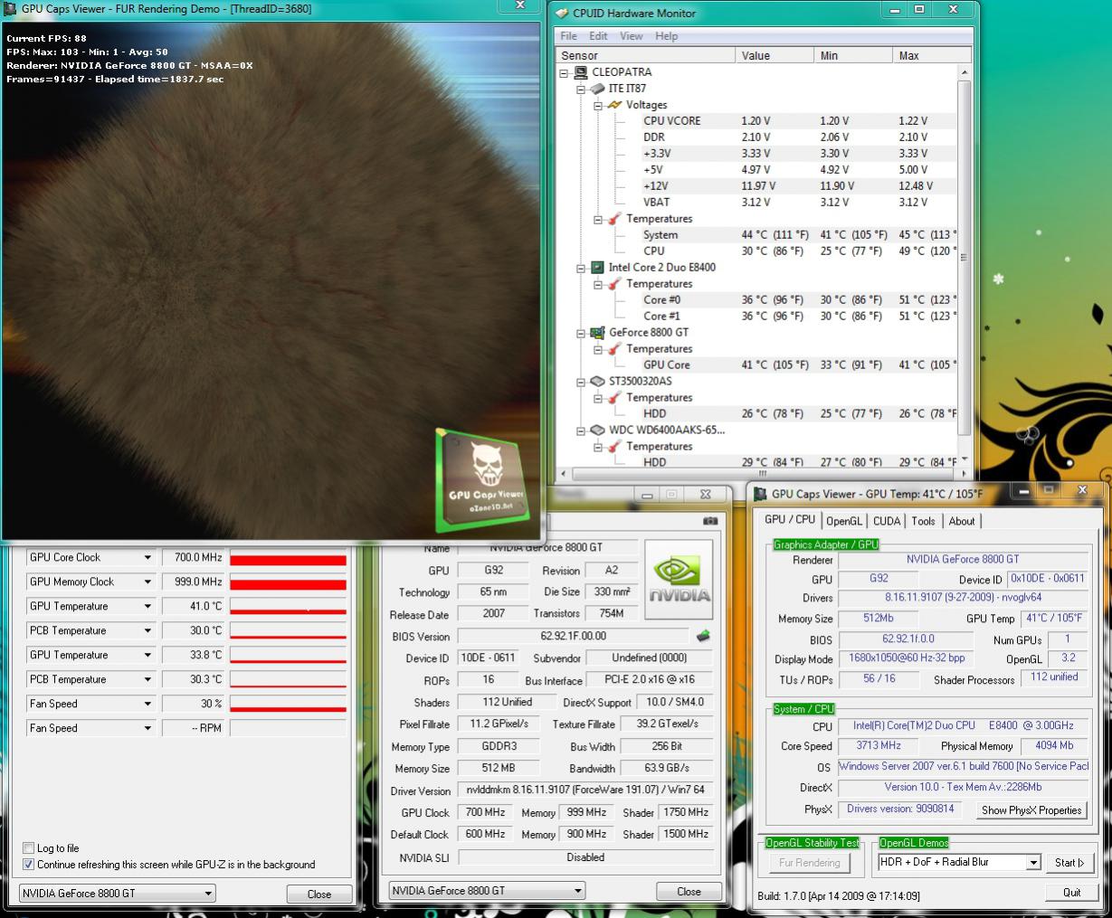Uncheck Continue refreshing while GPU-Z in background
This screenshot has width=1112, height=918.
[28, 865]
